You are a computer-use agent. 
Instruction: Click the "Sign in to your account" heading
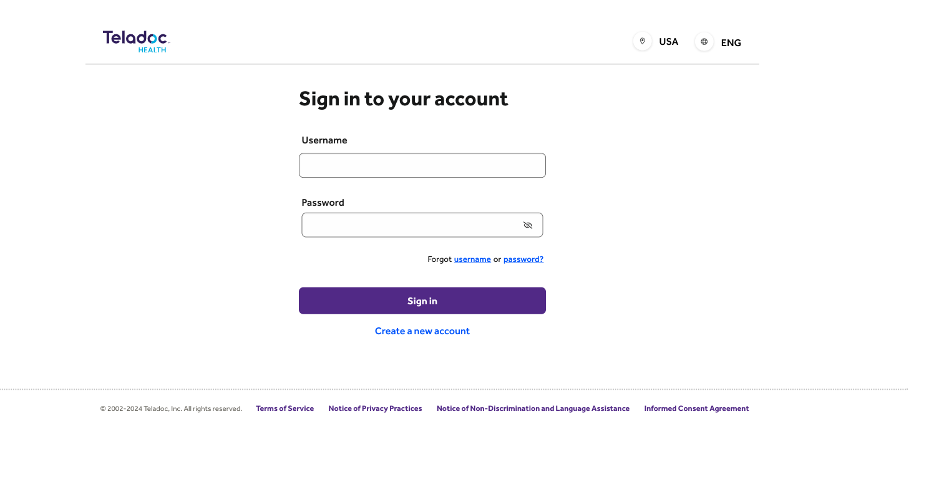coord(403,99)
